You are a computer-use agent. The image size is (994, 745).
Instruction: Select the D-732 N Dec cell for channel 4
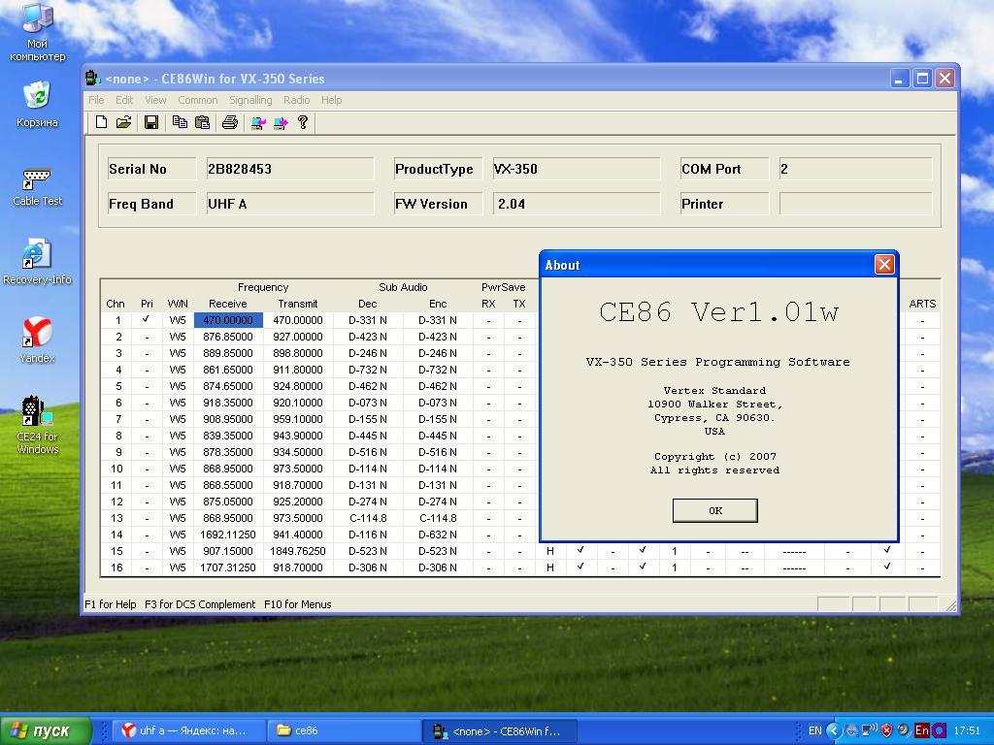coord(368,370)
